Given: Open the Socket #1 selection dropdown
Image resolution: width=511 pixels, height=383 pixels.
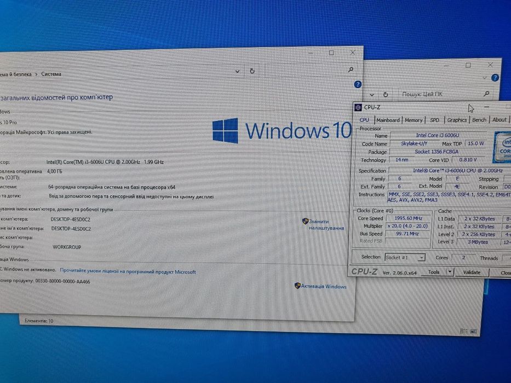Looking at the screenshot, I should coord(405,257).
